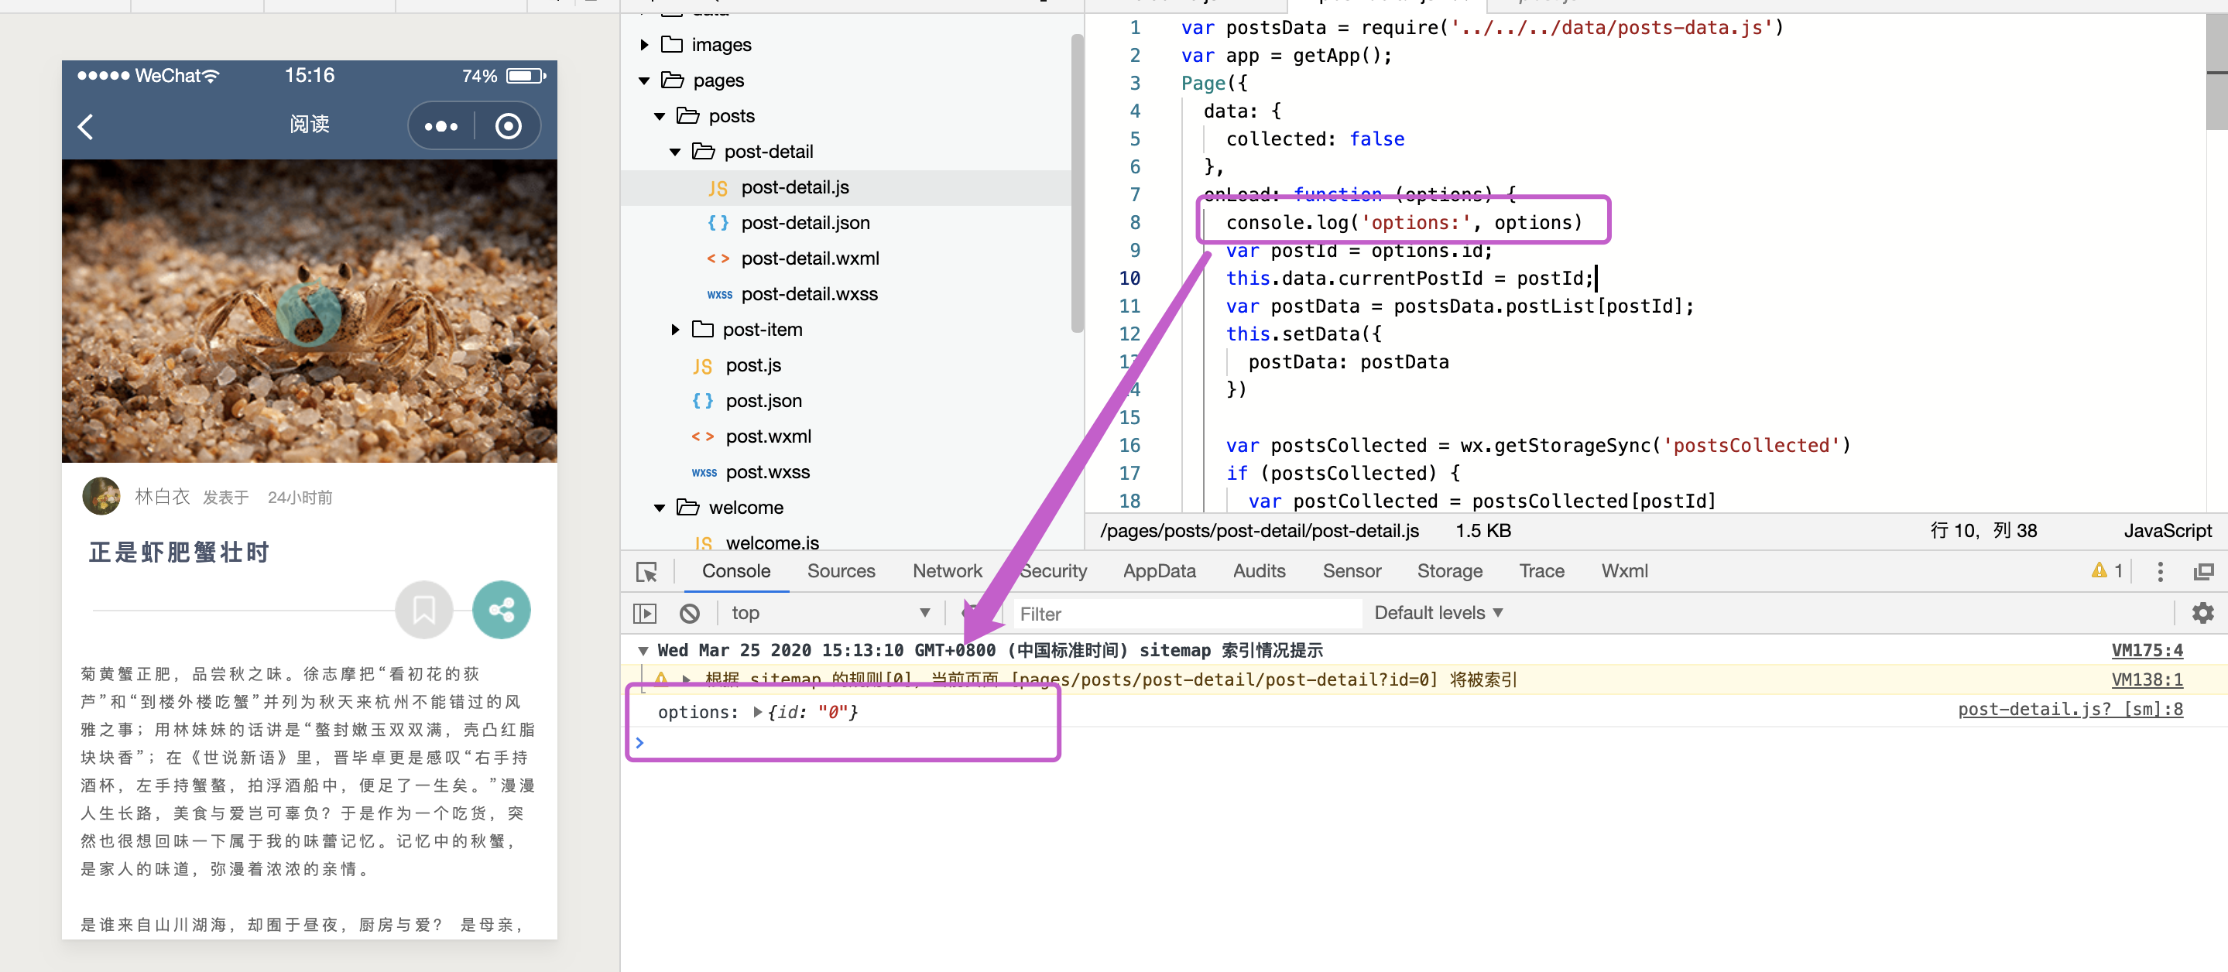Expand the images folder
Viewport: 2228px width, 972px height.
(644, 45)
